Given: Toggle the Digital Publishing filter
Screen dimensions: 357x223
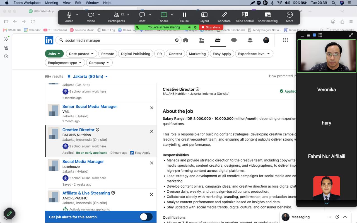Looking at the screenshot, I should pyautogui.click(x=136, y=54).
